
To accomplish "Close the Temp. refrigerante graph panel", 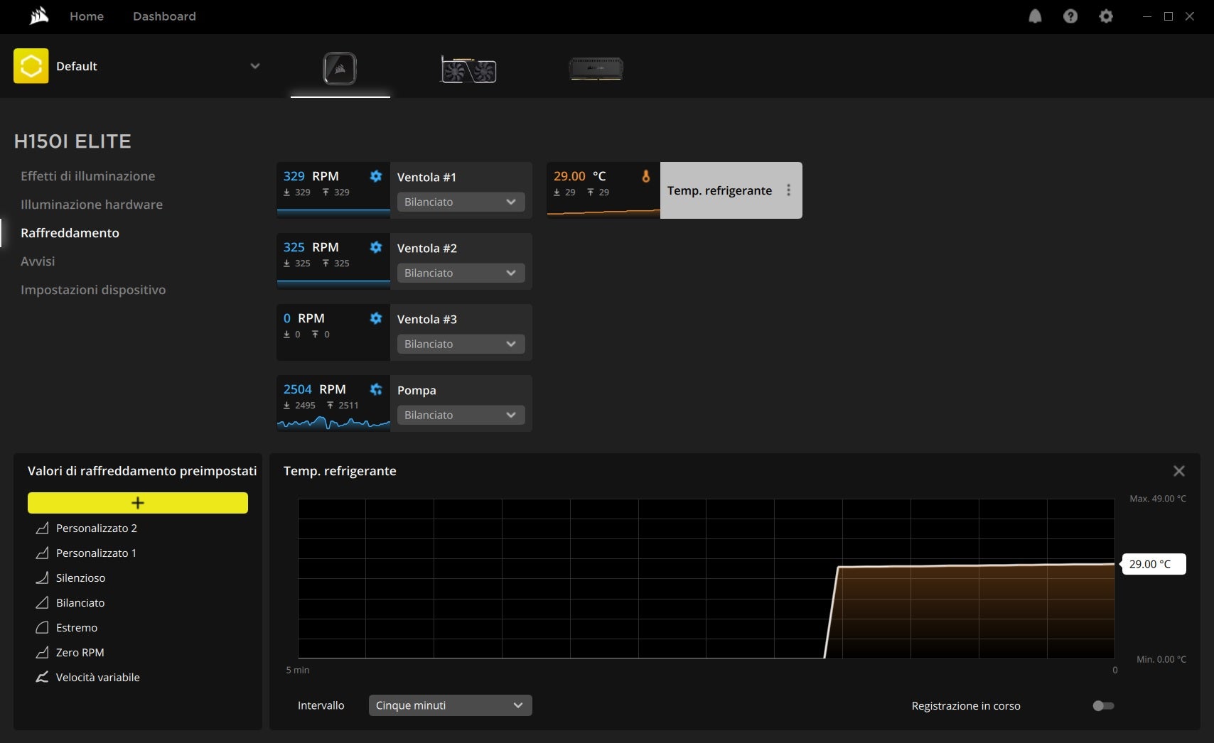I will coord(1179,471).
